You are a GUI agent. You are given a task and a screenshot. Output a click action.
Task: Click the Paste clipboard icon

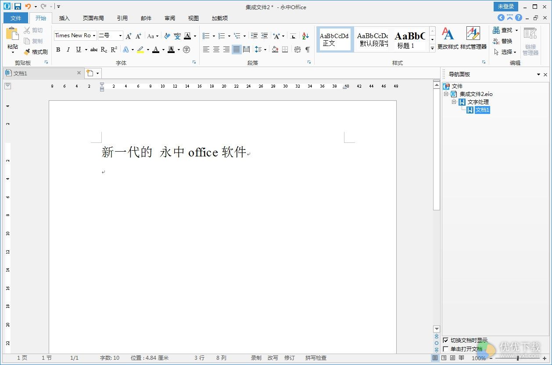click(x=12, y=34)
